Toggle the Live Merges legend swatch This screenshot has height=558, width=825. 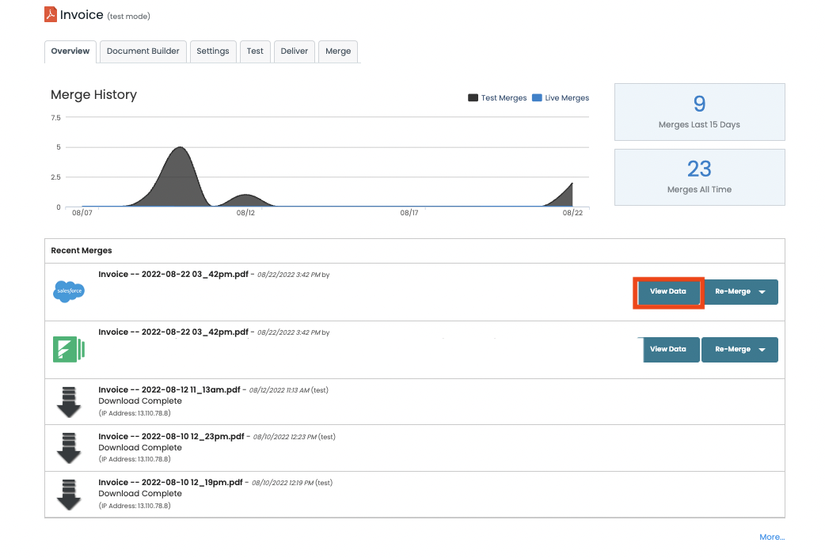(537, 98)
